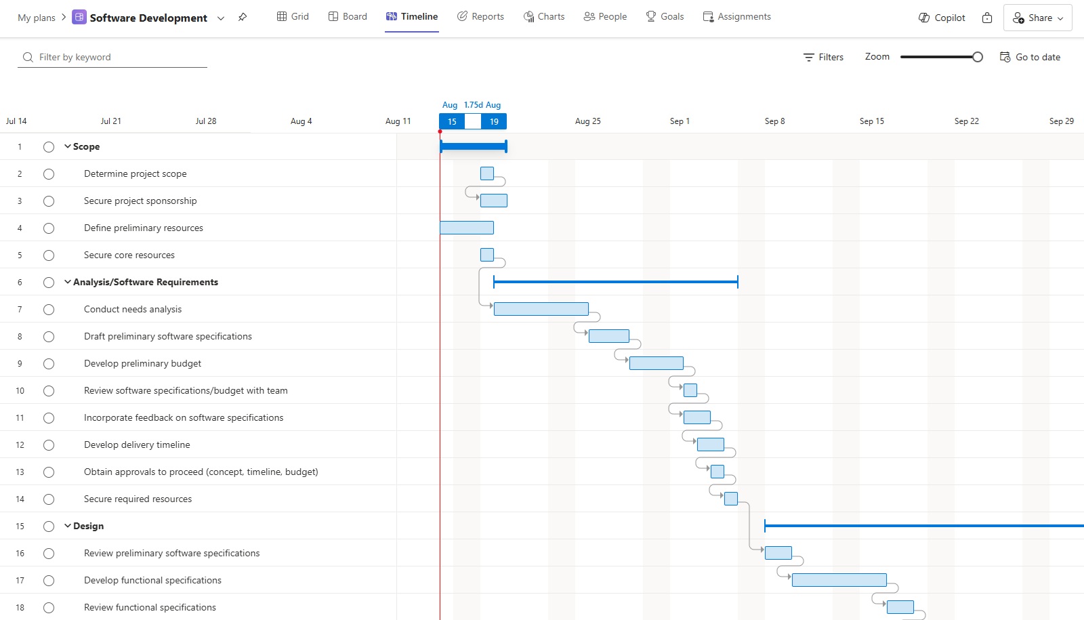This screenshot has height=620, width=1084.
Task: Open the Goals view
Action: coord(665,16)
